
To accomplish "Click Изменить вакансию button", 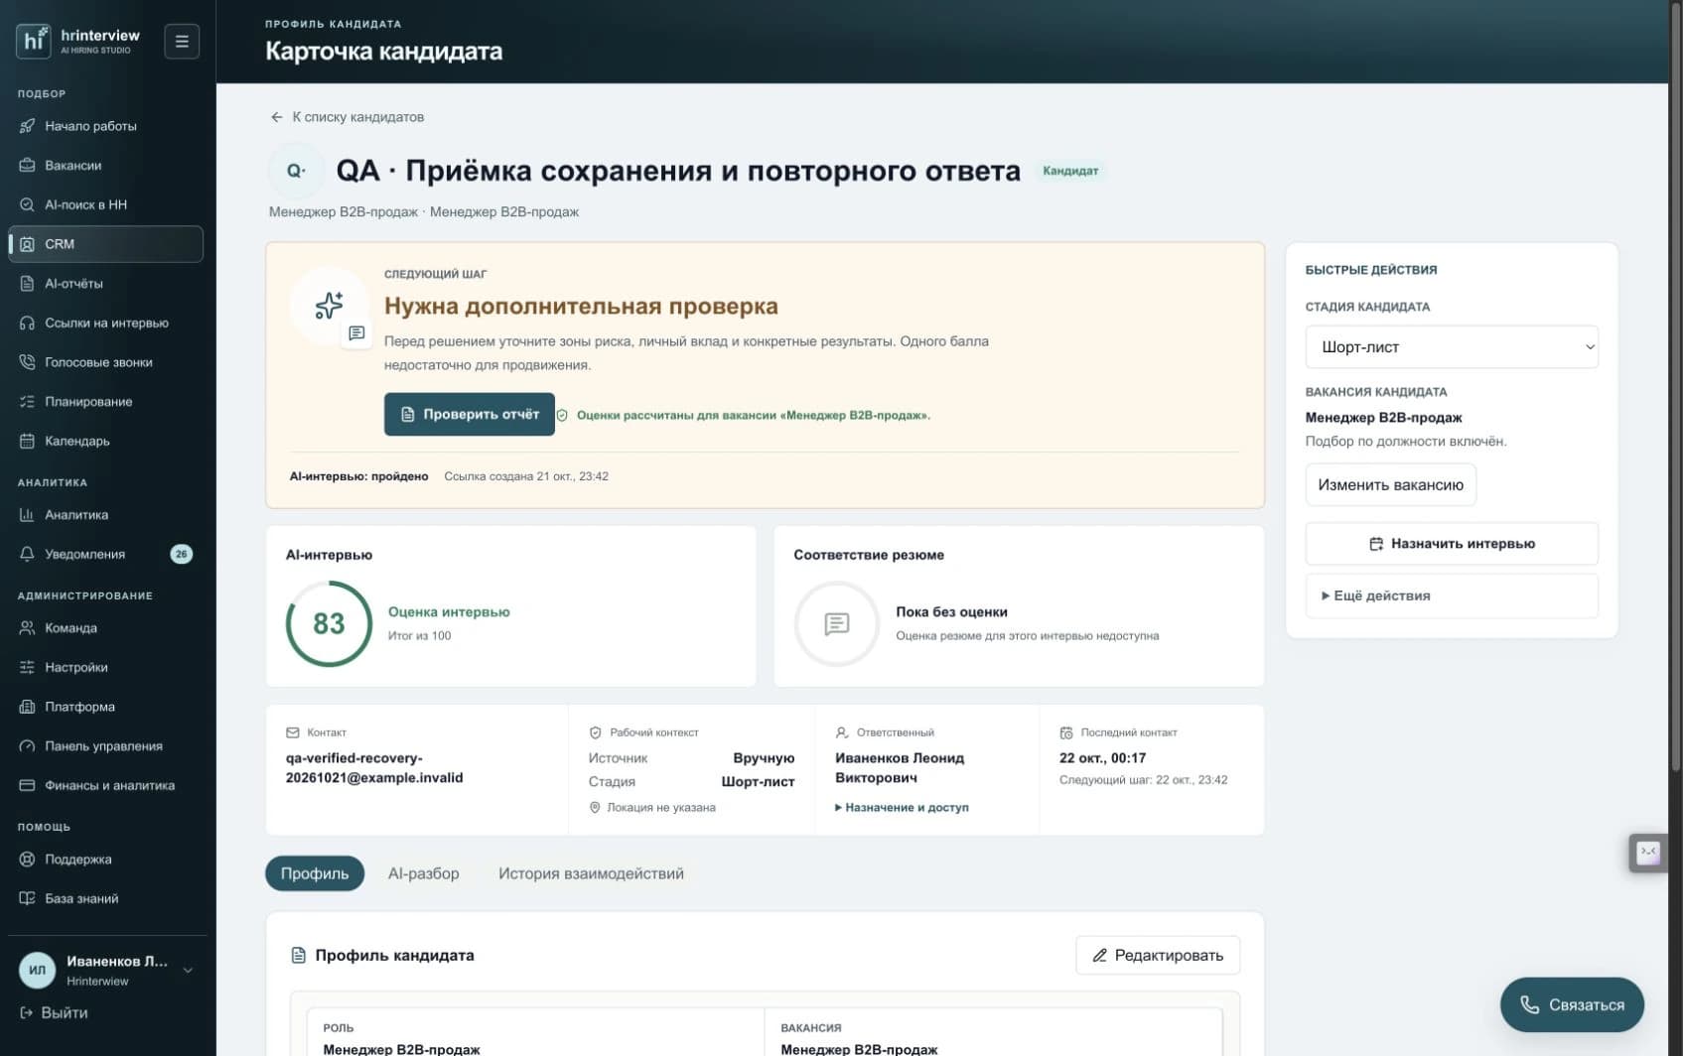I will tap(1390, 485).
